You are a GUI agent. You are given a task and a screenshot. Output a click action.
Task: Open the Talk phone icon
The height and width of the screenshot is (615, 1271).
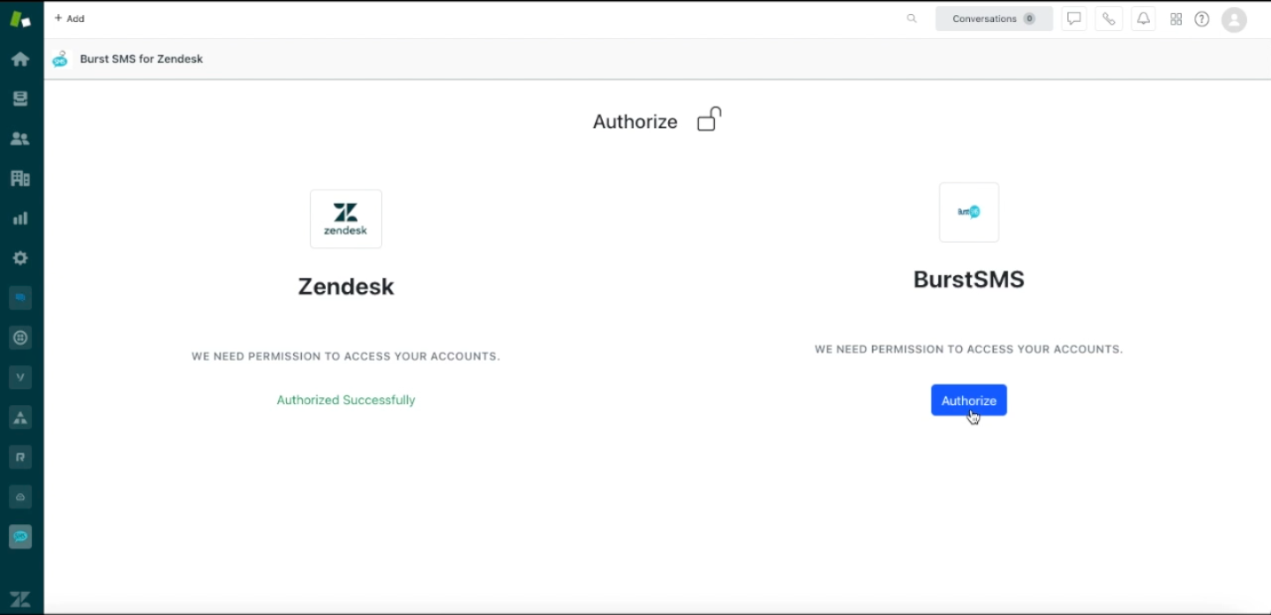pyautogui.click(x=1109, y=19)
